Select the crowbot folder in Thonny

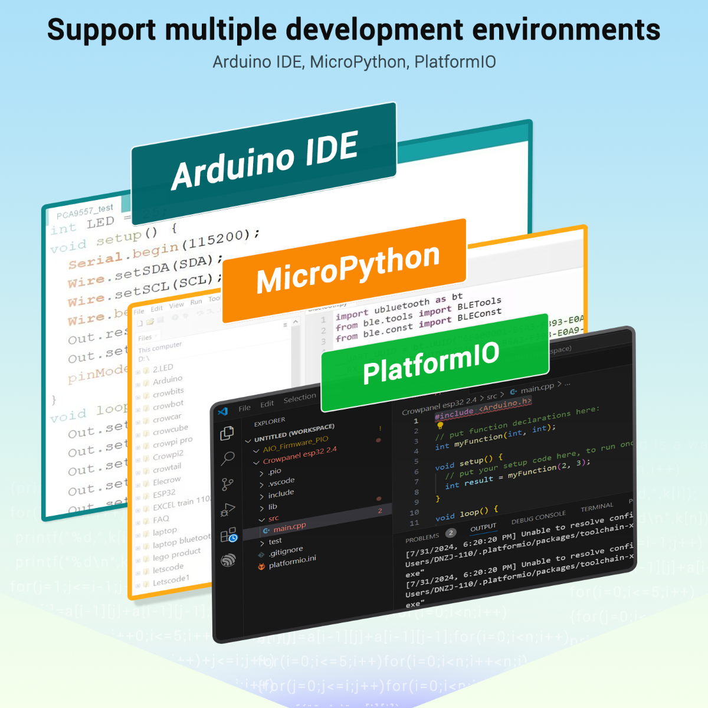(x=168, y=405)
